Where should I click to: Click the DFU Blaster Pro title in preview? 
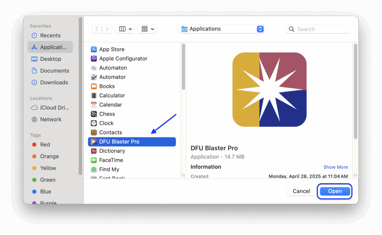coord(214,148)
